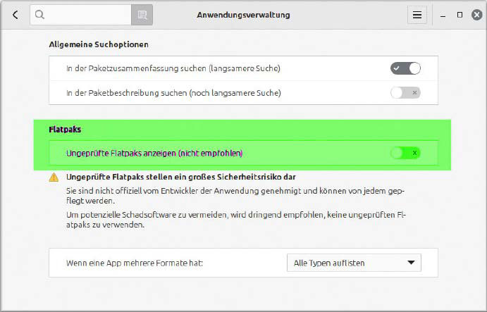
Task: Click the magnifier icon in search box
Action: tap(39, 14)
